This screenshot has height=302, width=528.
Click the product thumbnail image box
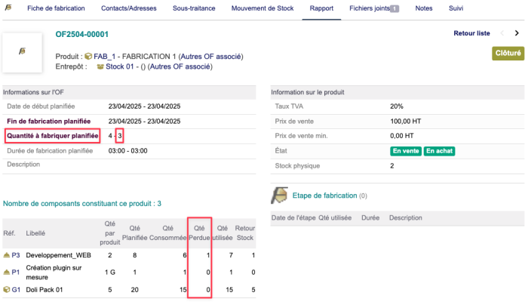(x=22, y=52)
